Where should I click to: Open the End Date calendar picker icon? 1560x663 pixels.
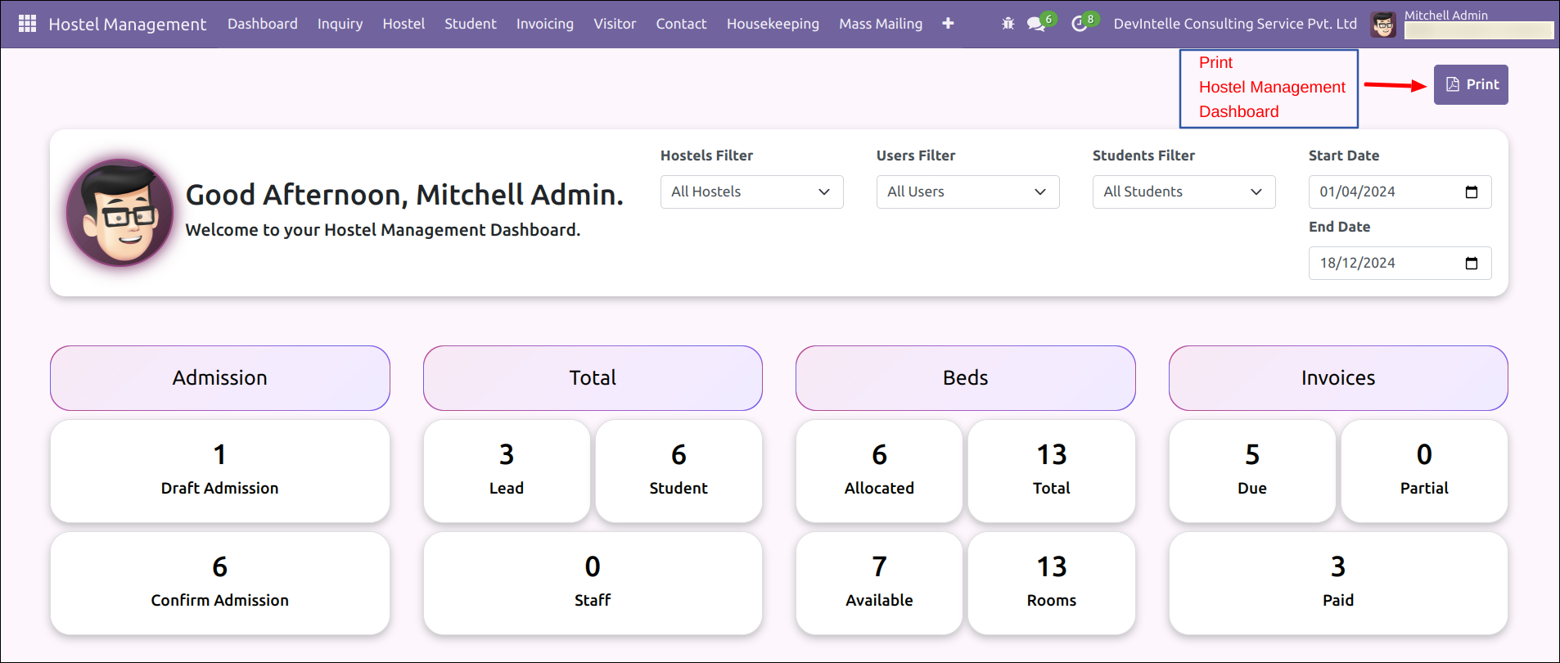pos(1472,264)
